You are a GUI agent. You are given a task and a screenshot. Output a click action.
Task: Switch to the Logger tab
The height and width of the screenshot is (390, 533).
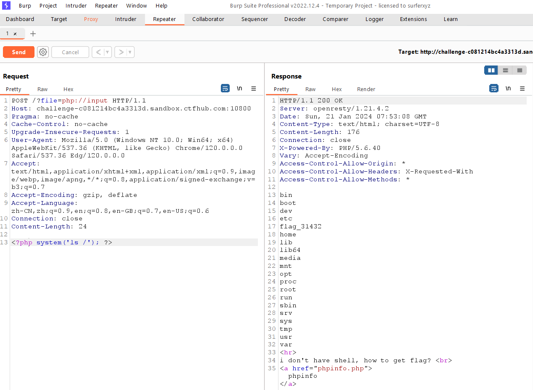374,19
